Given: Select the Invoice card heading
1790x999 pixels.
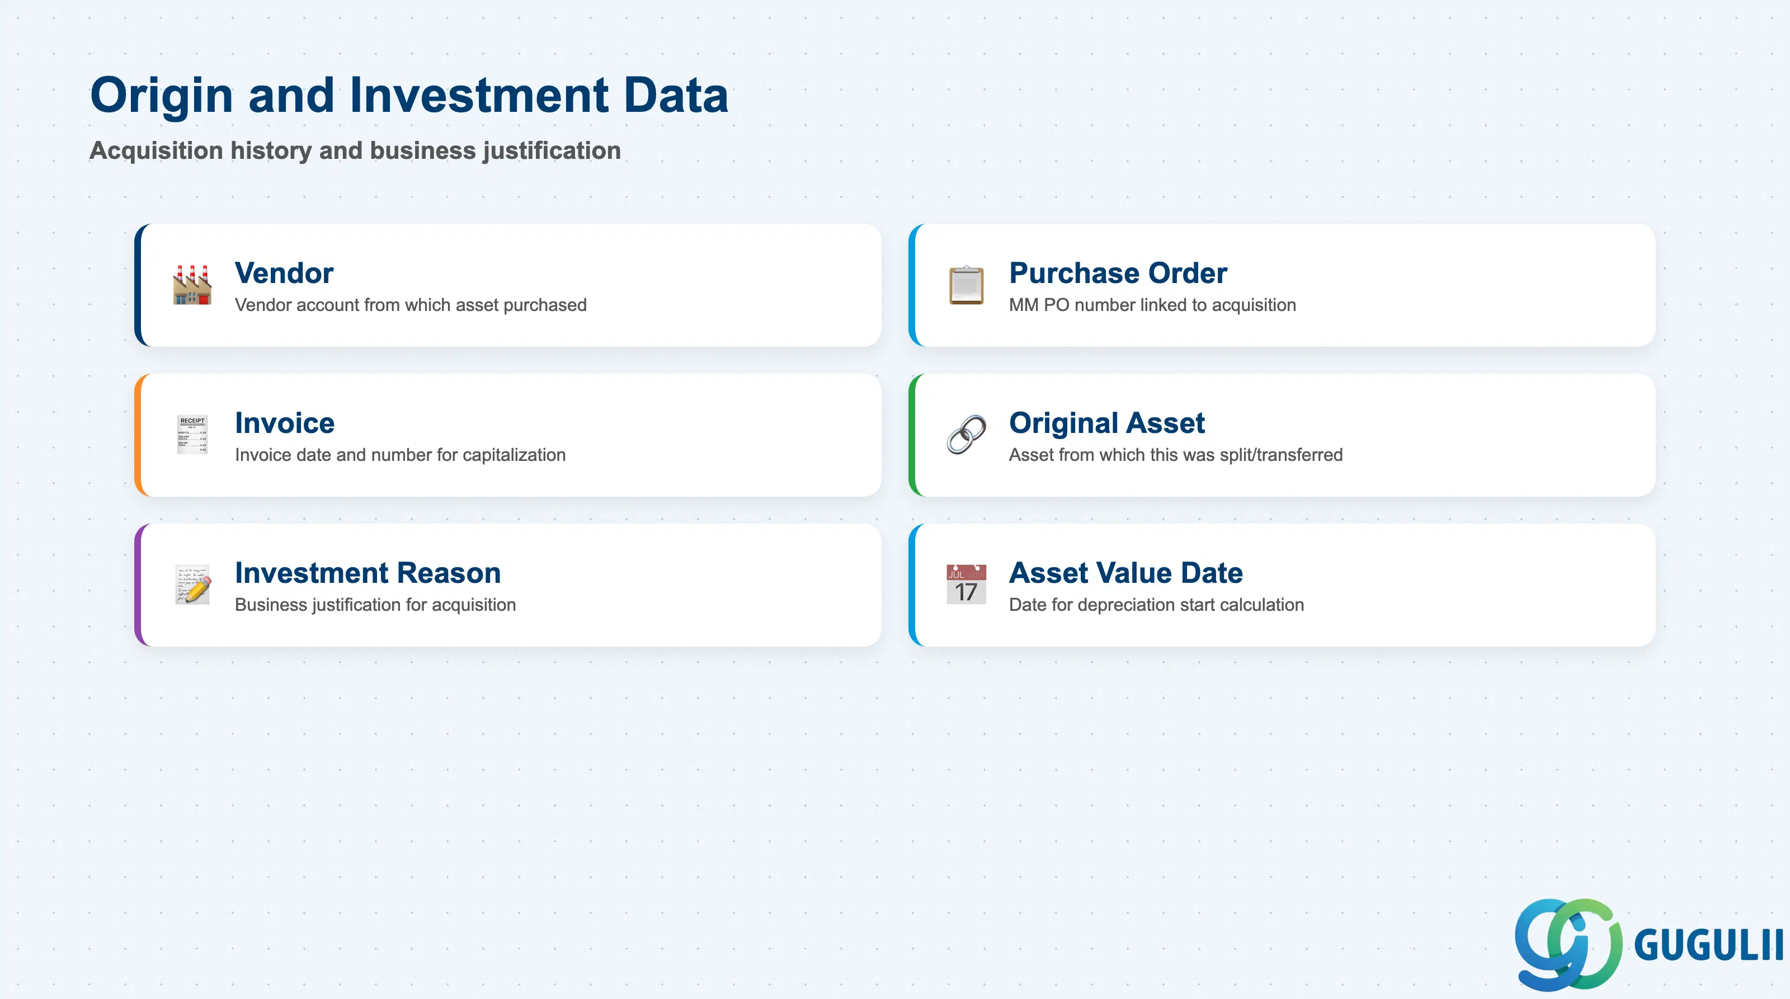Looking at the screenshot, I should 284,423.
